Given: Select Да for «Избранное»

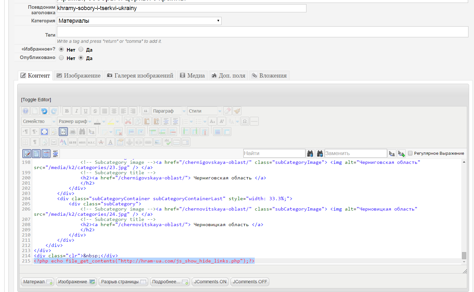Looking at the screenshot, I should point(81,49).
